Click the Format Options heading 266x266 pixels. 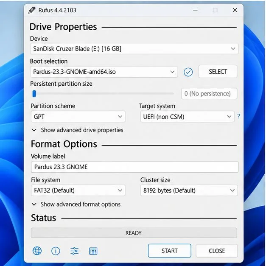tap(64, 144)
